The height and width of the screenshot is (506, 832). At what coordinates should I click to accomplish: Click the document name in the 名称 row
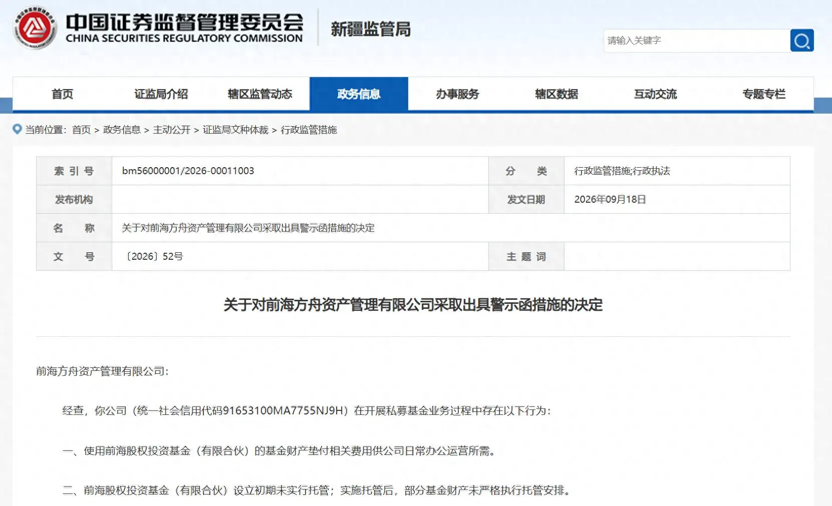pyautogui.click(x=248, y=228)
